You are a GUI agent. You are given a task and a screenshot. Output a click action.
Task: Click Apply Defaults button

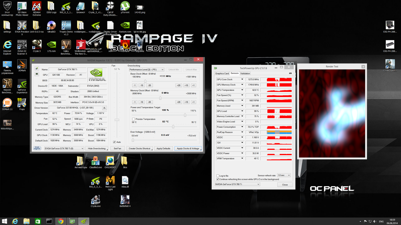(163, 148)
